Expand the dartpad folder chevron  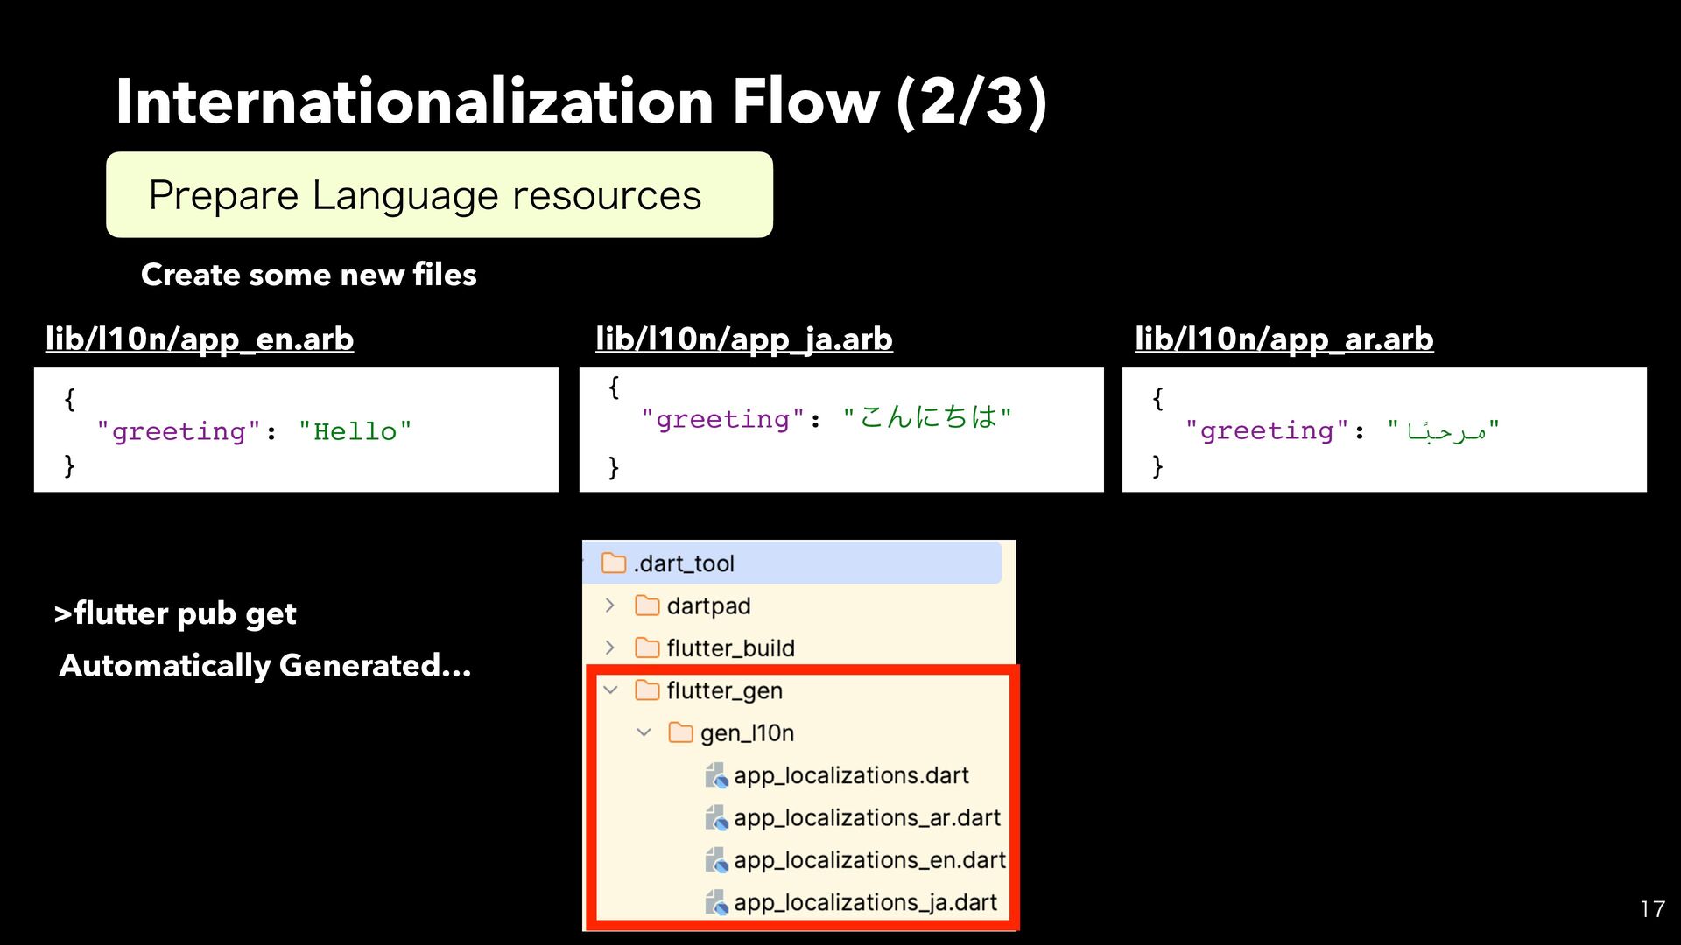610,605
